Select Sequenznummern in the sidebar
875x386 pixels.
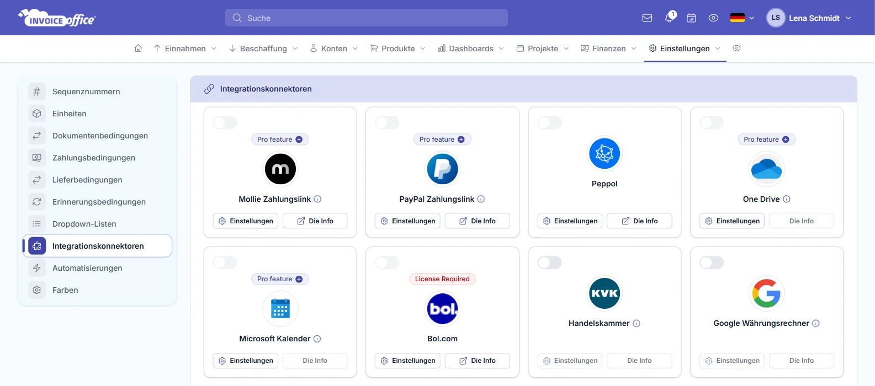pos(97,92)
